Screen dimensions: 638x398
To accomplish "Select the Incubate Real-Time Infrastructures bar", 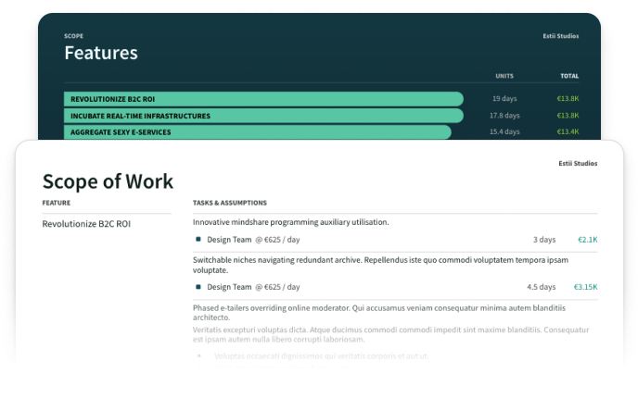I will point(263,116).
